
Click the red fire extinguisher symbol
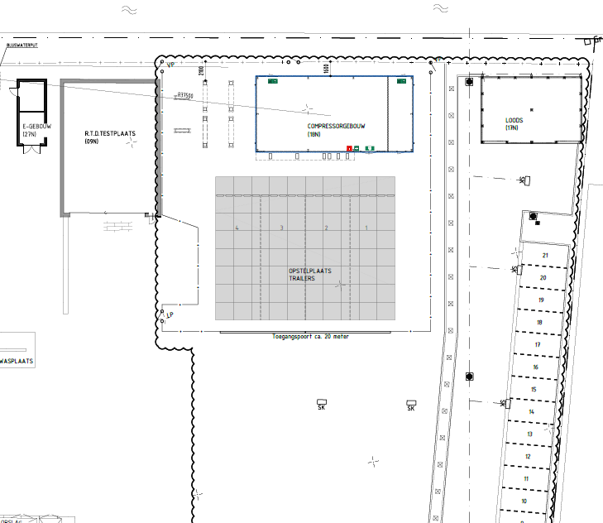point(349,149)
